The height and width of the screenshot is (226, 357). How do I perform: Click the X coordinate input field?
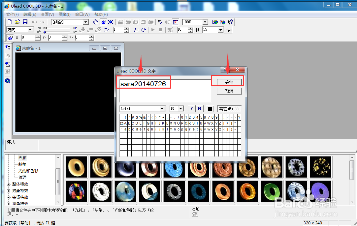tap(28, 38)
